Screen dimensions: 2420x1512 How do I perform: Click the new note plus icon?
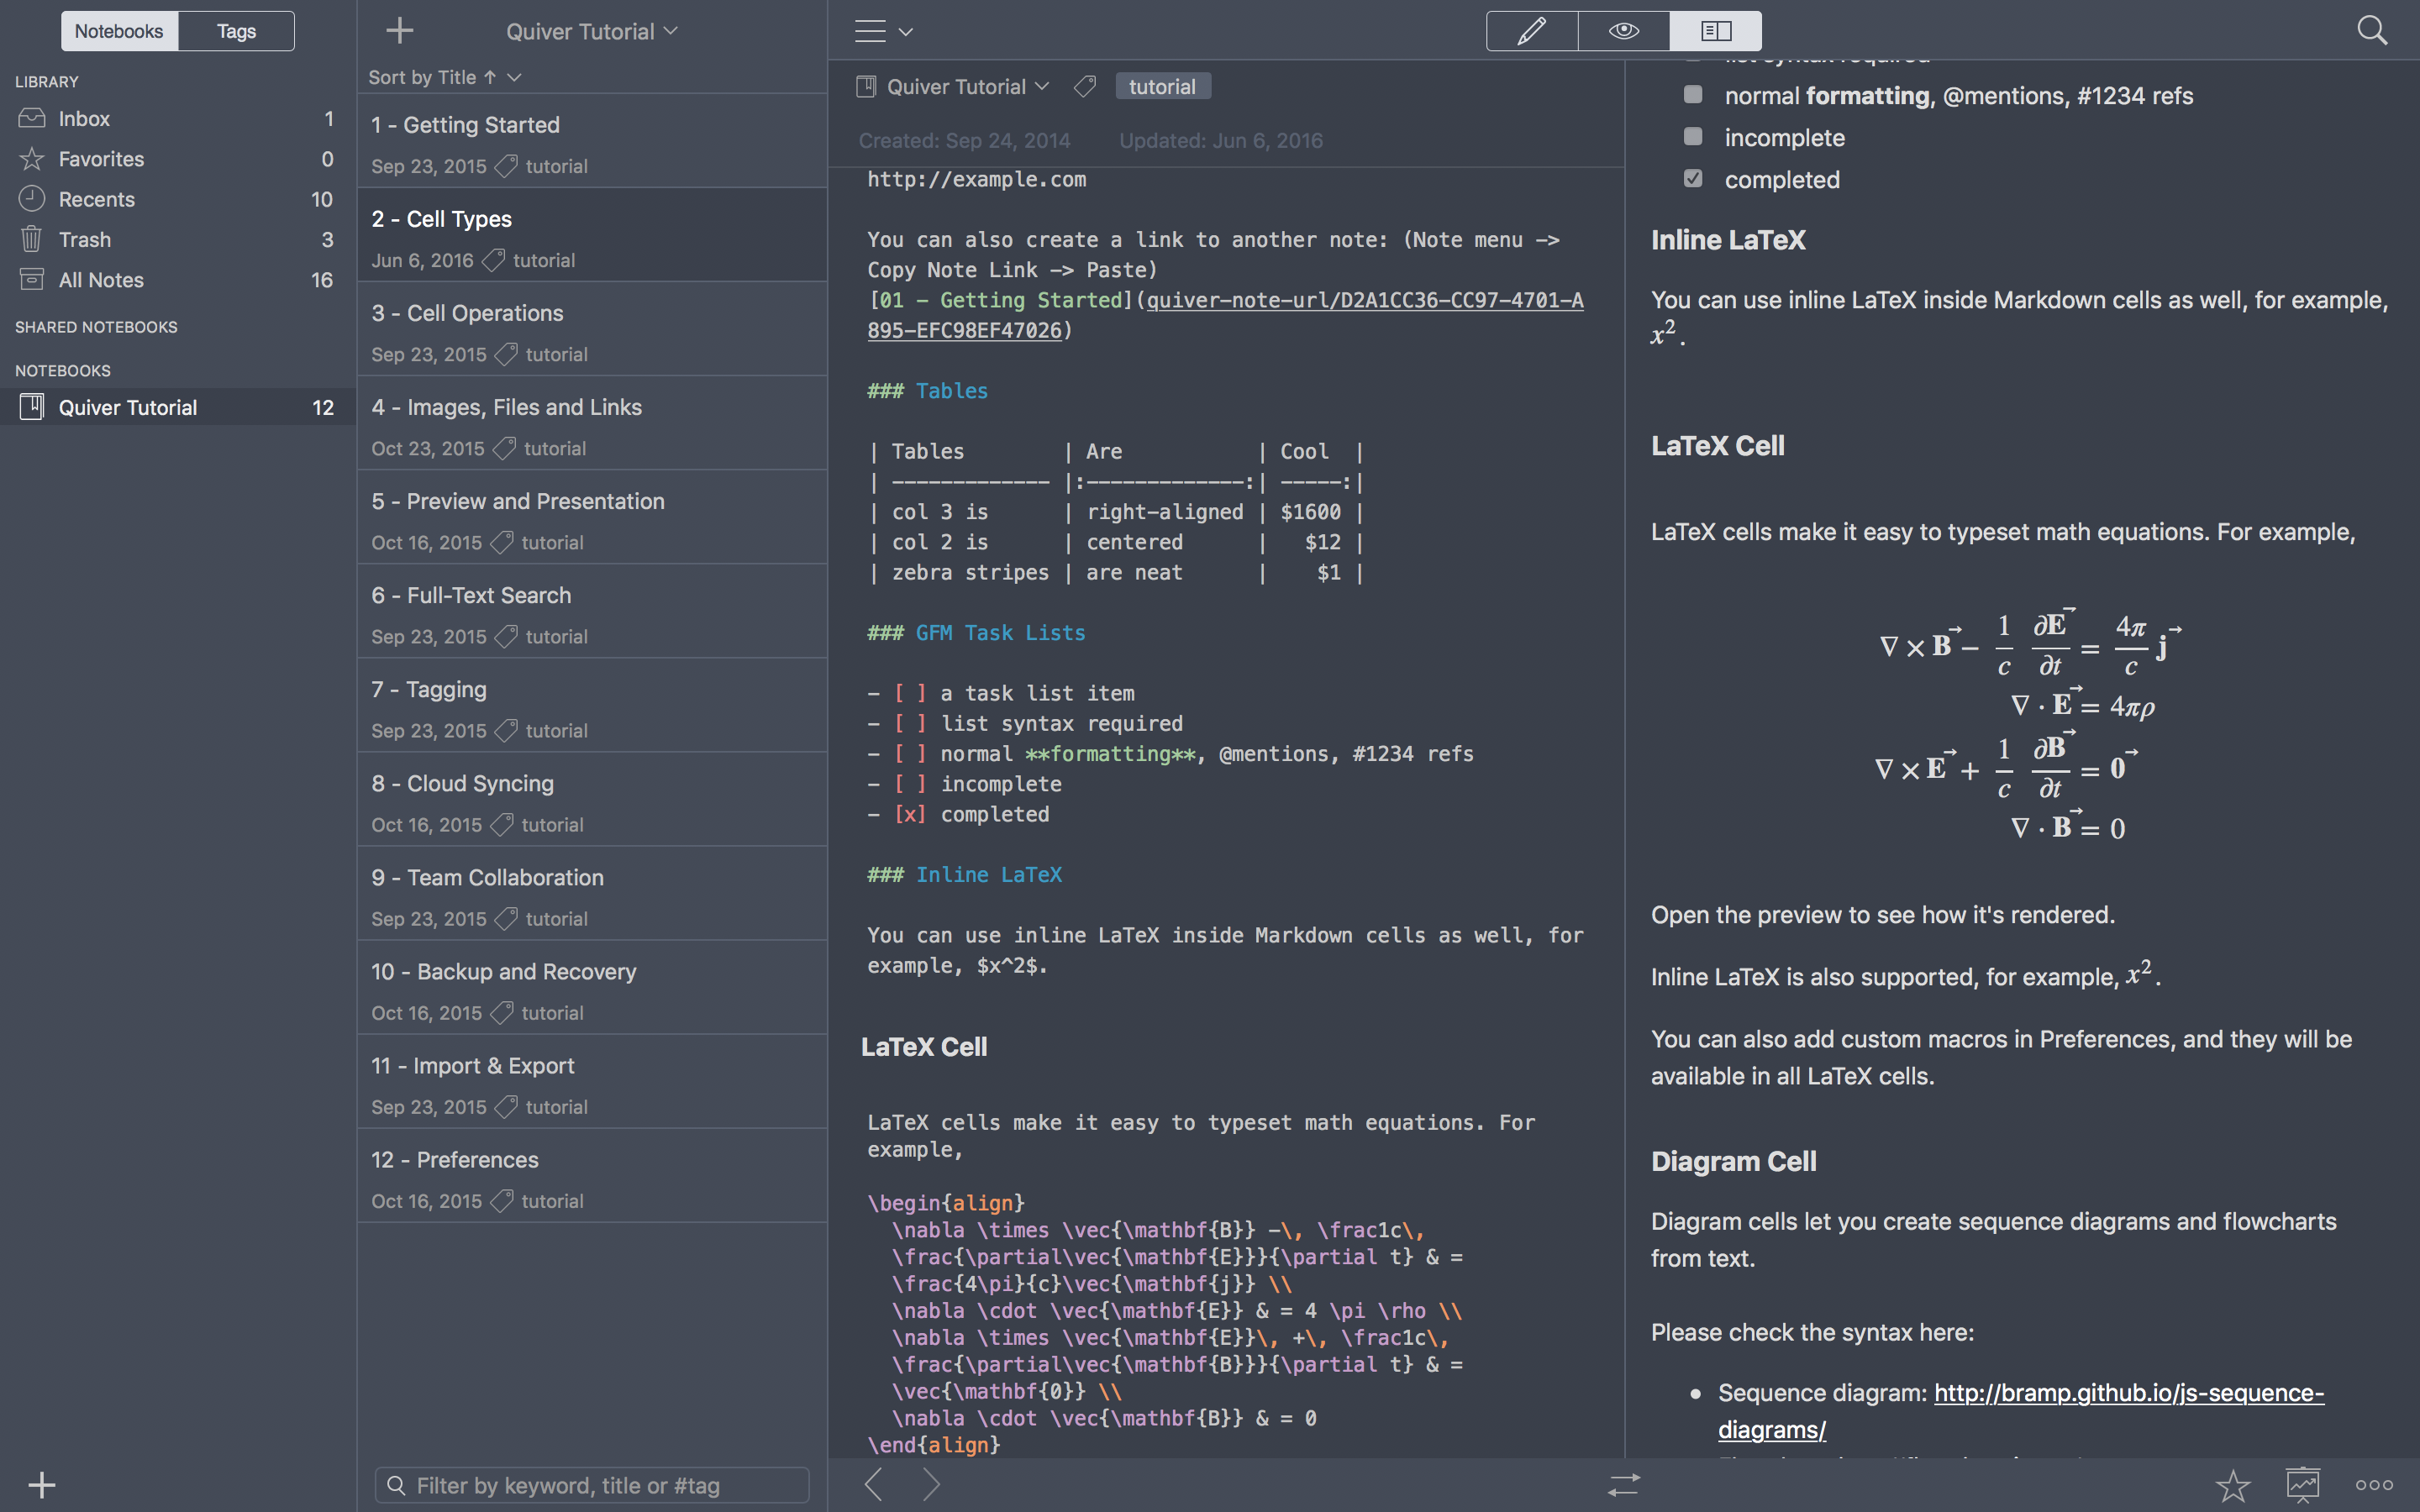[399, 31]
